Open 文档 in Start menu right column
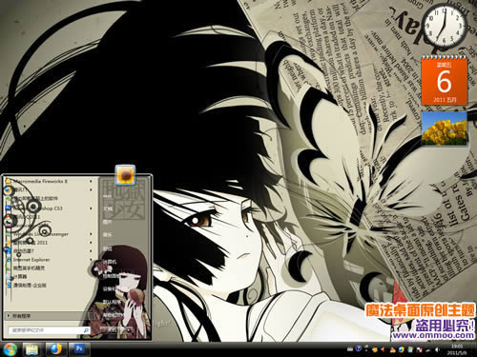The height and width of the screenshot is (357, 477). (x=108, y=208)
